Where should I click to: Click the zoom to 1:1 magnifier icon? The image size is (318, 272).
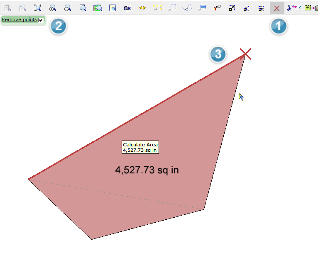click(8, 8)
